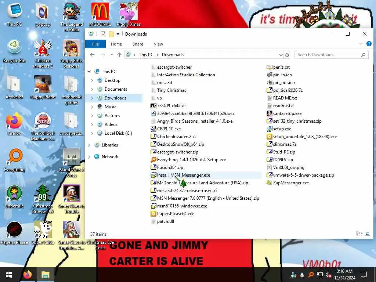The height and width of the screenshot is (282, 376).
Task: Open the popcap desktop icon
Action: pyautogui.click(x=43, y=14)
